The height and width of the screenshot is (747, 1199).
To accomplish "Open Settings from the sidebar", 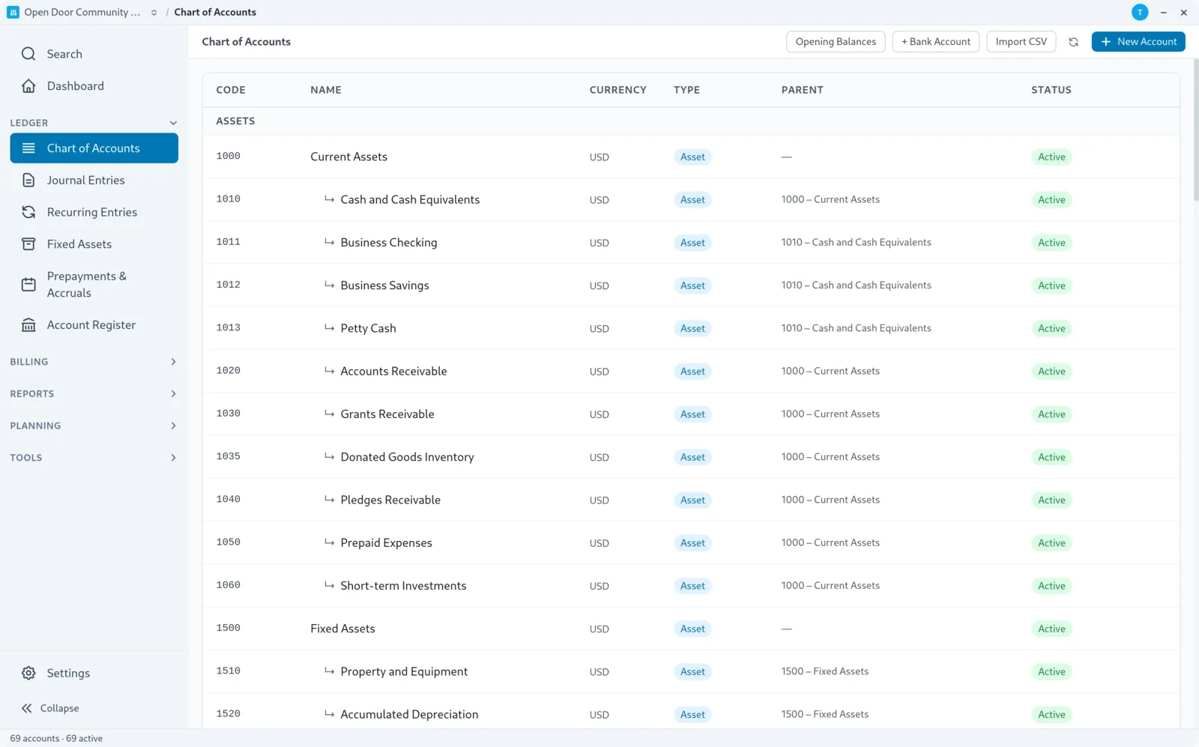I will (x=94, y=673).
